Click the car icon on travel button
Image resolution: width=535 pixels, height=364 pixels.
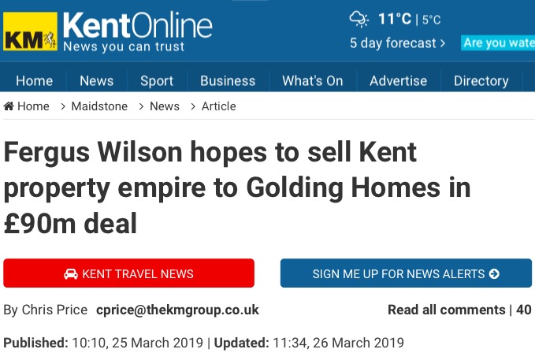pyautogui.click(x=71, y=274)
